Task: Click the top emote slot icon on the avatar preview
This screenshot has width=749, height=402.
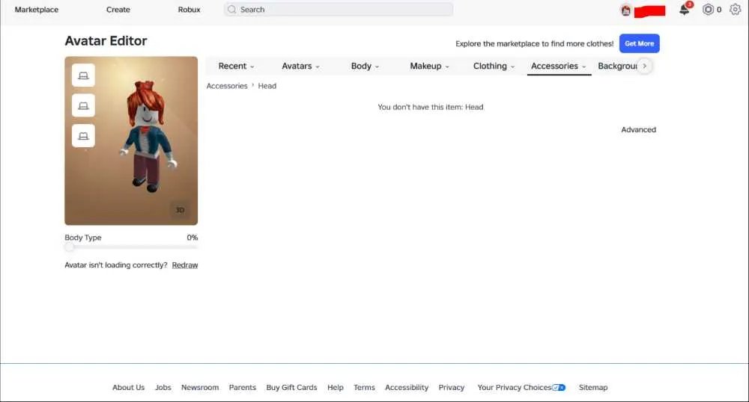Action: click(83, 75)
